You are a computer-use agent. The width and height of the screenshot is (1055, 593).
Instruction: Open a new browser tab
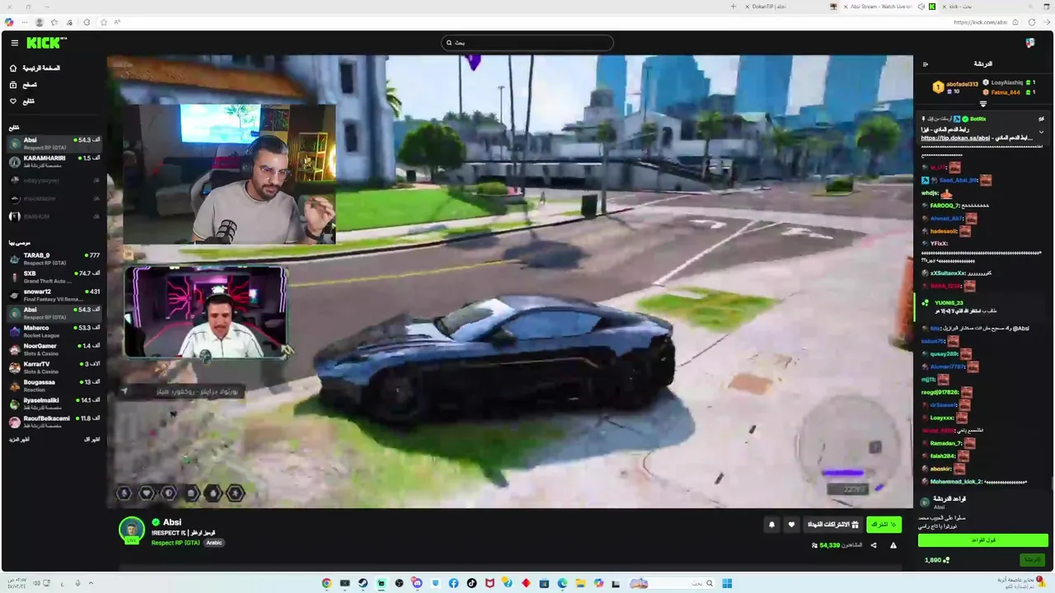(733, 7)
